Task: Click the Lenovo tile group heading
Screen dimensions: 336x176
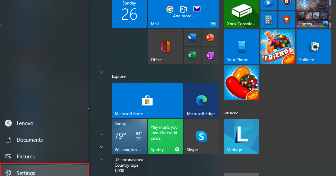Action: [x=231, y=112]
